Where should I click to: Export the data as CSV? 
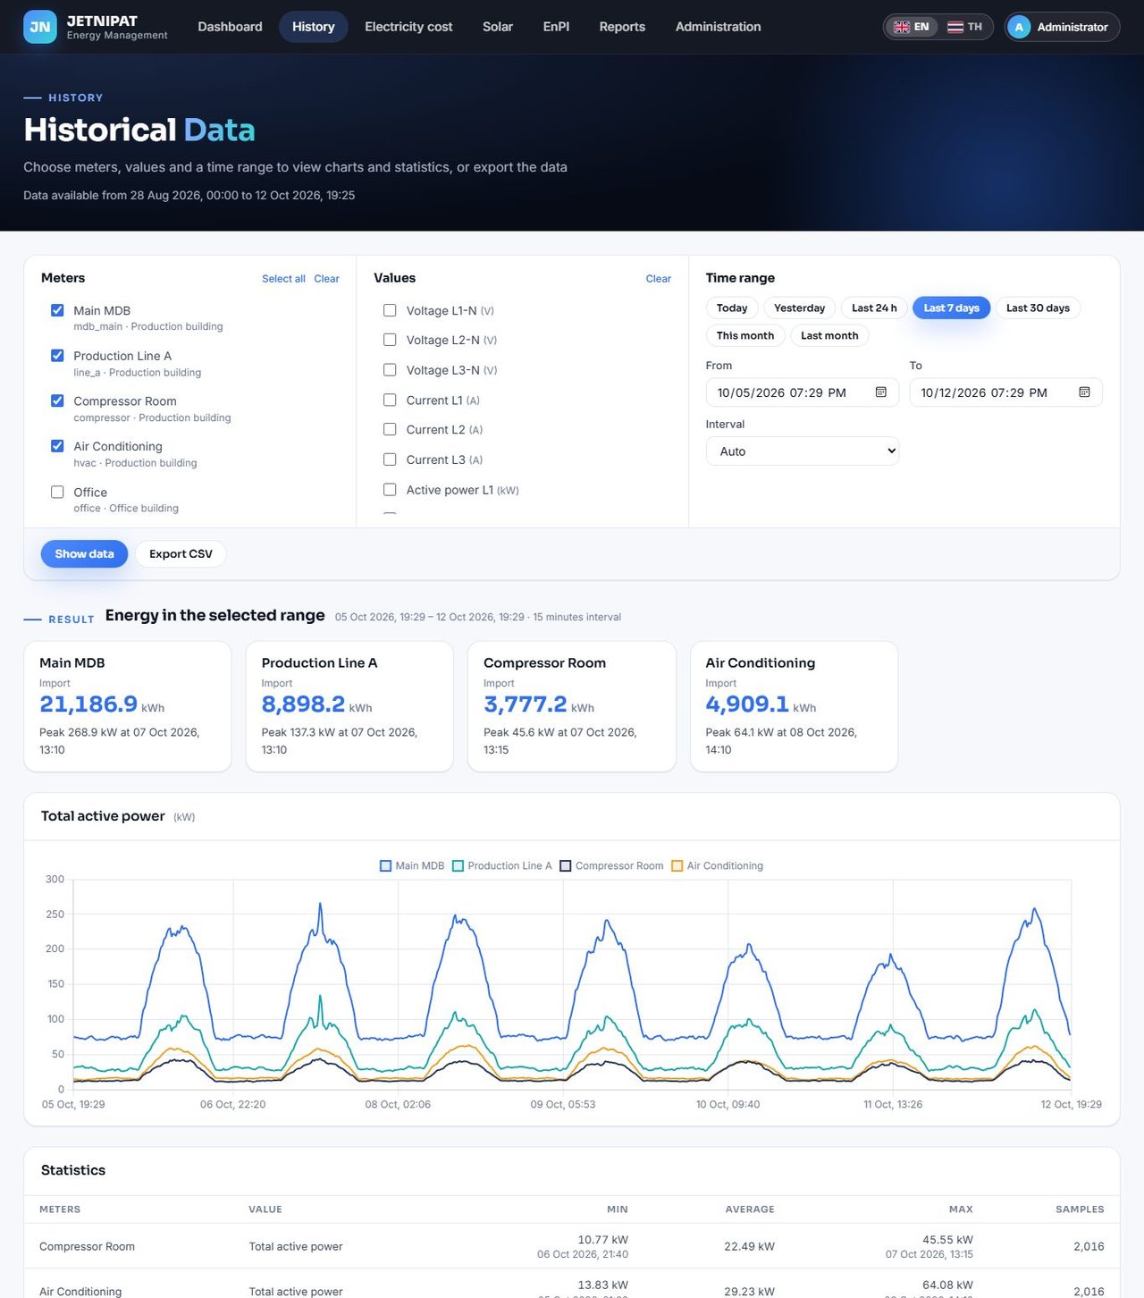[x=181, y=554]
